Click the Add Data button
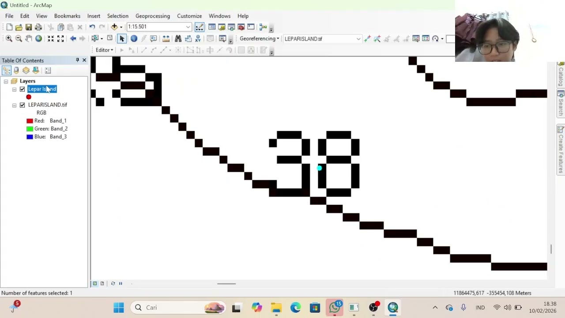This screenshot has height=318, width=565. (x=114, y=27)
